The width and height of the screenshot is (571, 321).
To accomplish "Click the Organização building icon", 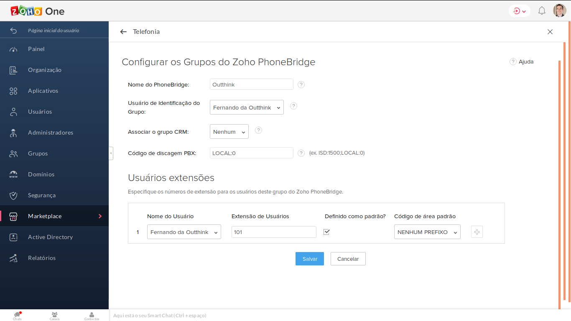I will coord(13,70).
